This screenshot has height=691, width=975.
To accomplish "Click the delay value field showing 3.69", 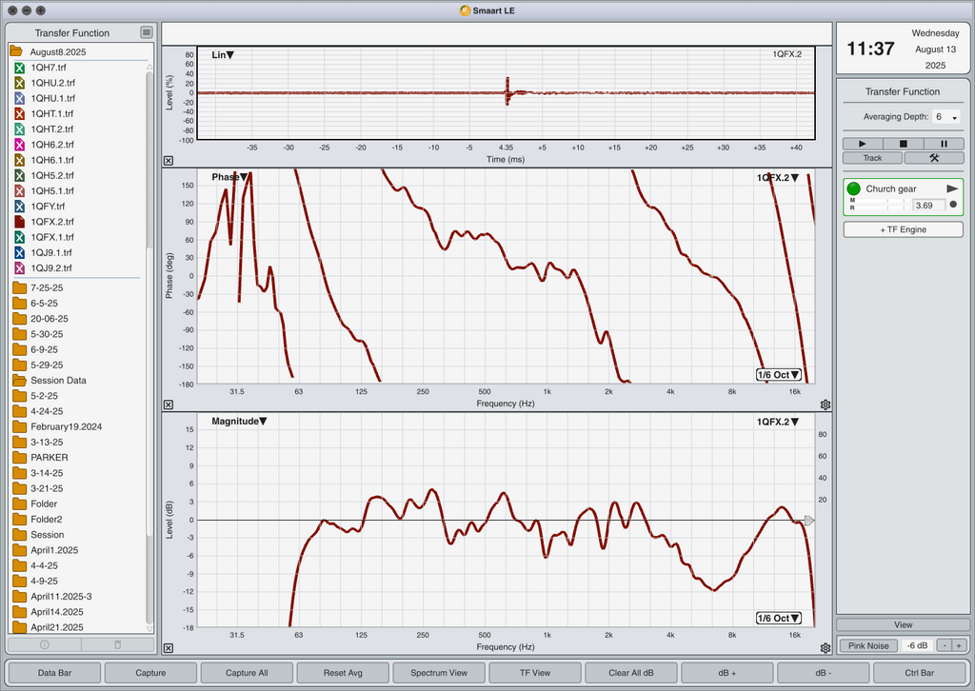I will click(x=928, y=205).
